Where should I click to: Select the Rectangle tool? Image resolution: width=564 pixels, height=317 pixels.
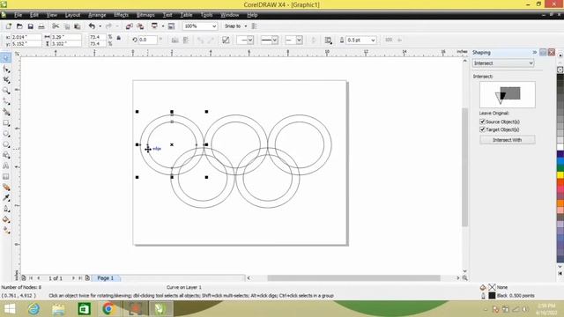[x=6, y=123]
